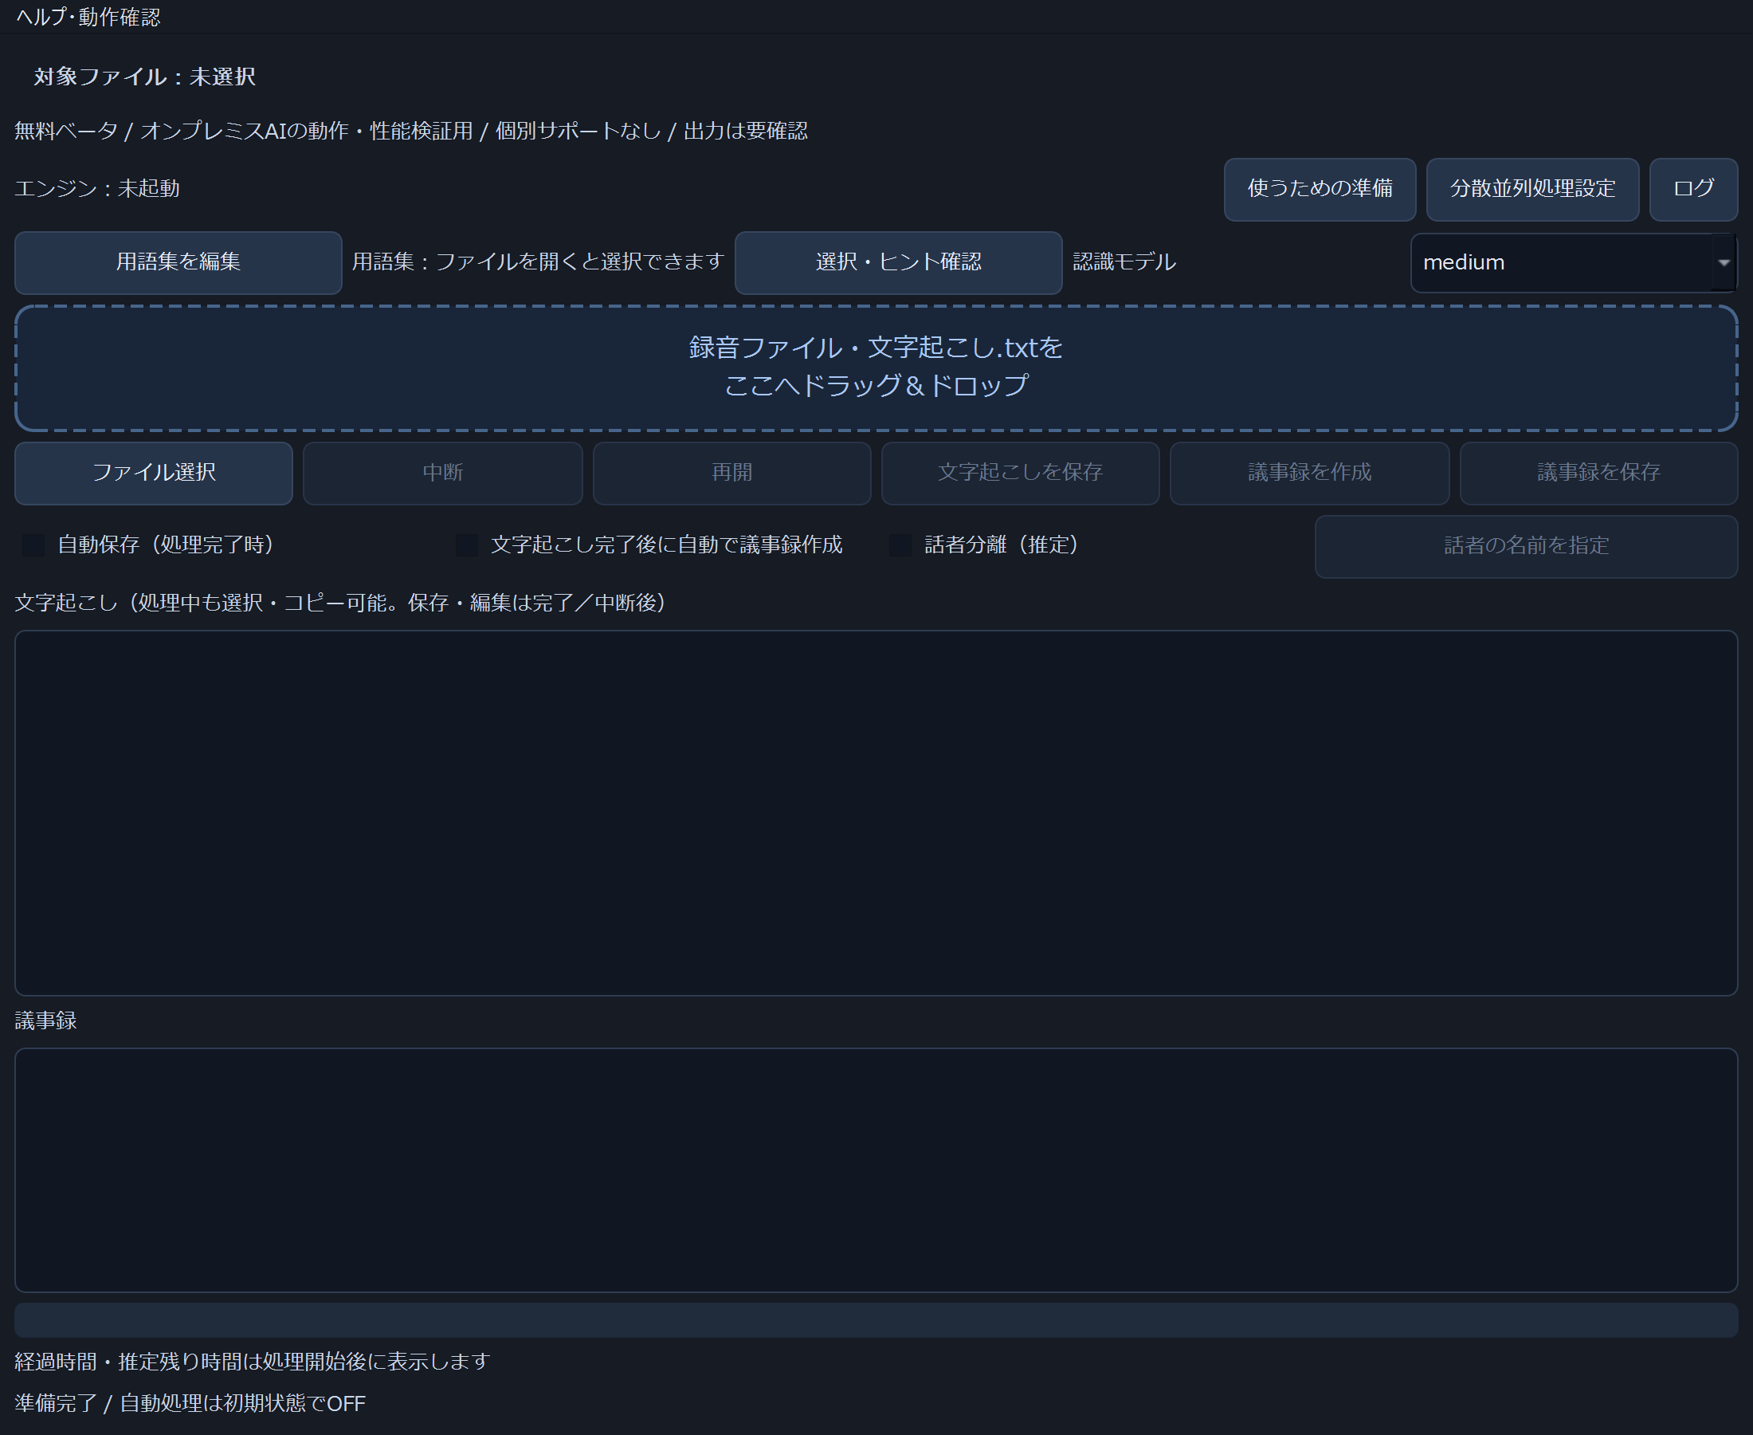This screenshot has width=1753, height=1435.
Task: Enable 話者分離(推定) checkbox
Action: coord(900,545)
